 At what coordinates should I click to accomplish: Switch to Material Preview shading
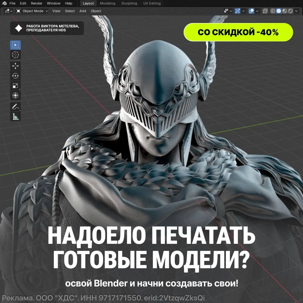(x=284, y=11)
